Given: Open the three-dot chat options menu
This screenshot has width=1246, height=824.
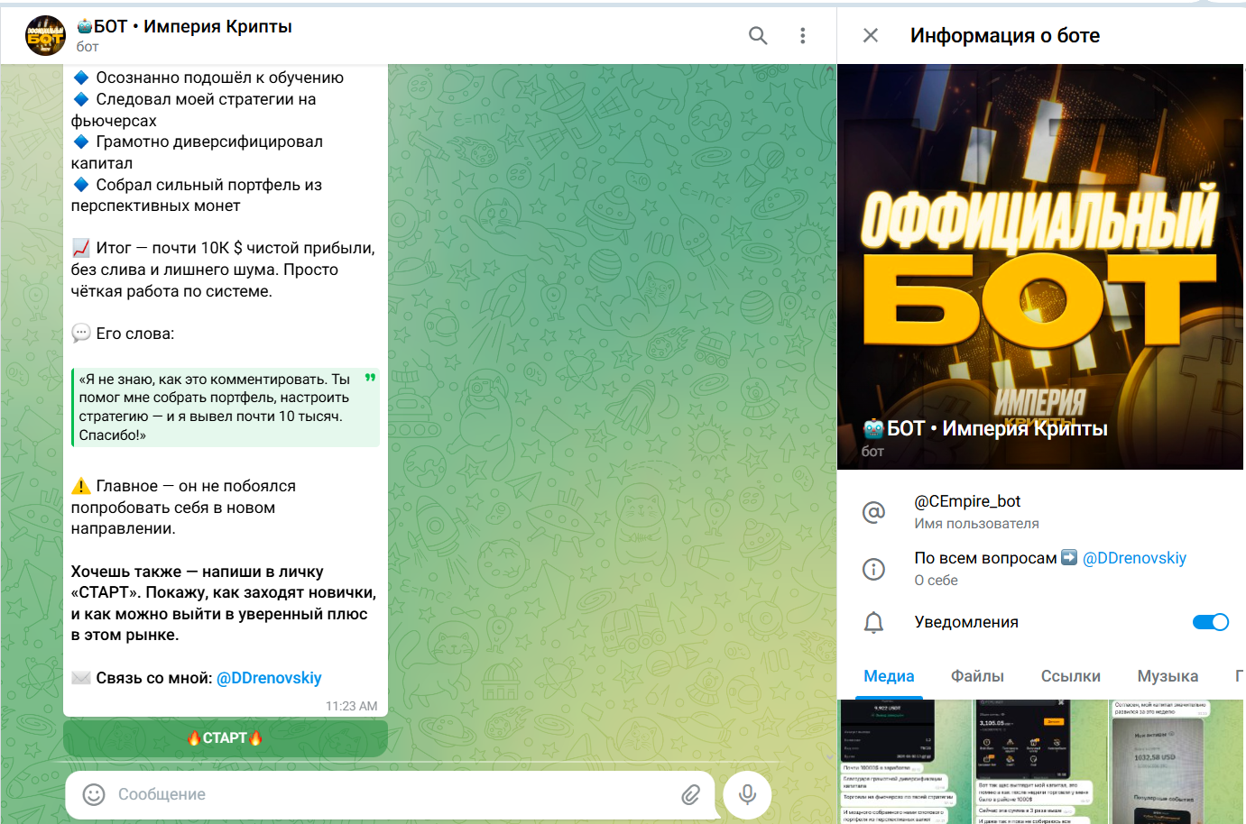Looking at the screenshot, I should tap(802, 35).
